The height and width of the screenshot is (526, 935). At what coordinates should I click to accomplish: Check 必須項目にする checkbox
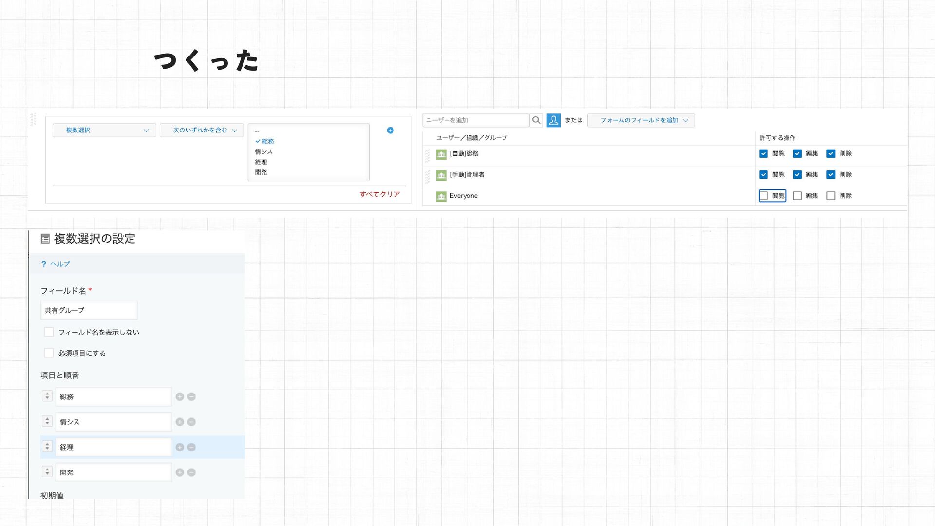point(49,353)
